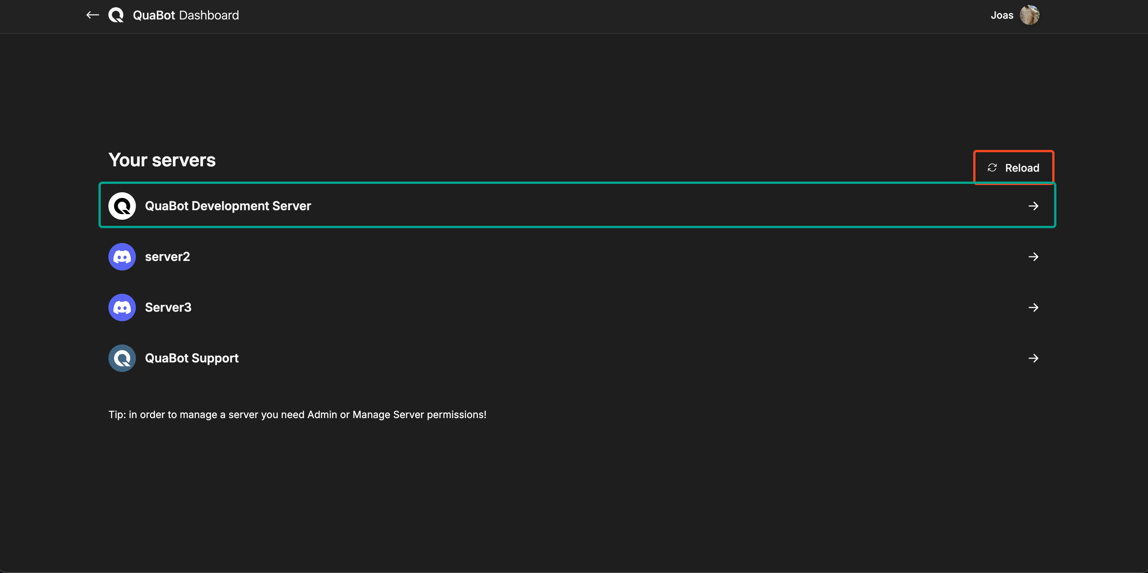Open the QuaBot Support server
This screenshot has height=573, width=1148.
[x=577, y=358]
